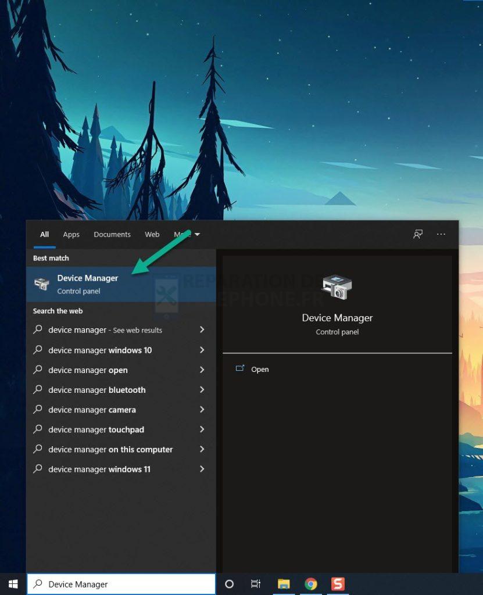Click the Device Manager icon under Best match
The width and height of the screenshot is (483, 595).
click(x=41, y=284)
